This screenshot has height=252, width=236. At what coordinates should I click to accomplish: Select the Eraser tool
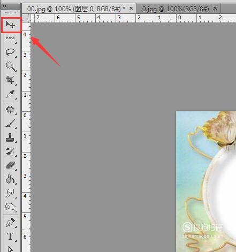[x=10, y=165]
